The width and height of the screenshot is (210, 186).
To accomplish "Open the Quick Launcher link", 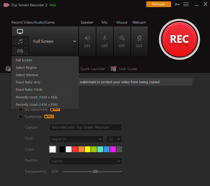I will click(x=93, y=69).
